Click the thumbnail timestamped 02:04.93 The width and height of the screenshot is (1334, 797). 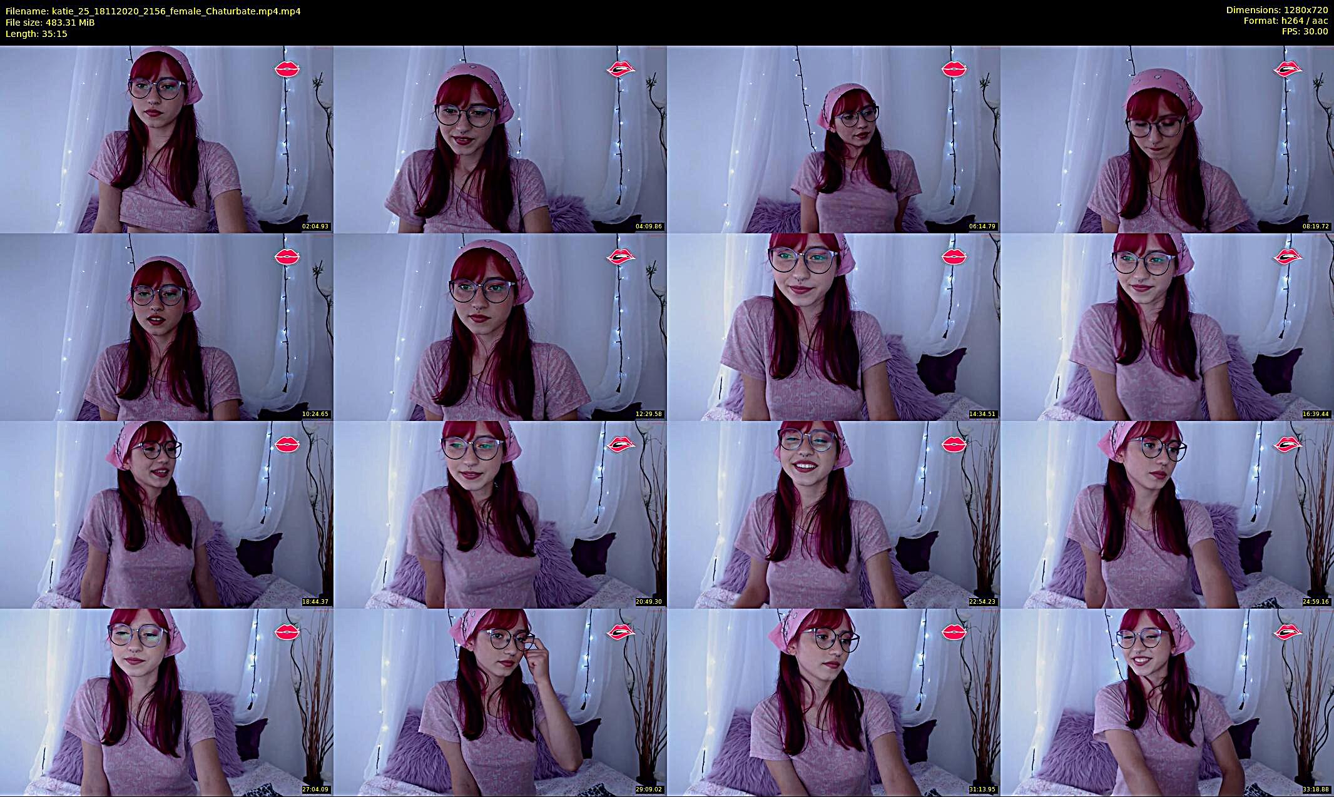166,139
